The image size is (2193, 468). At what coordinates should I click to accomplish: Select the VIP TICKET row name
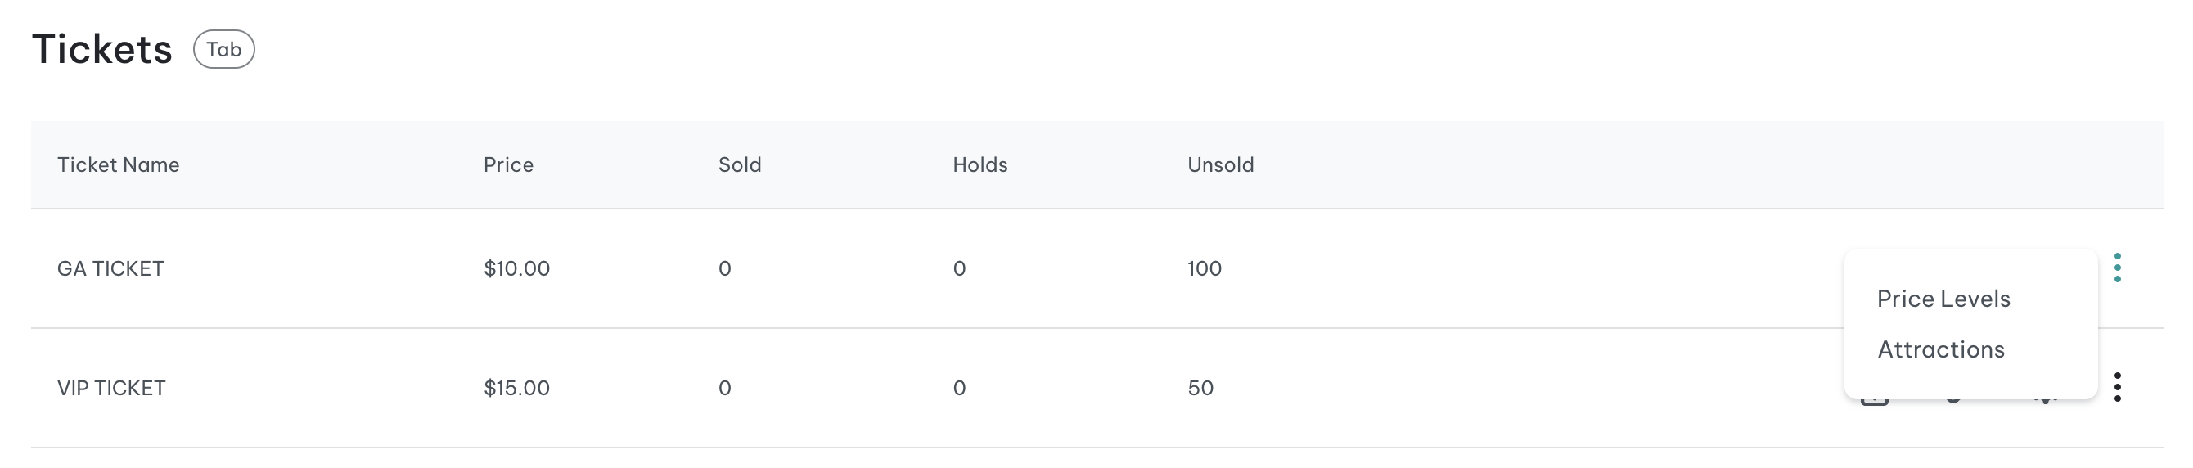click(x=111, y=388)
